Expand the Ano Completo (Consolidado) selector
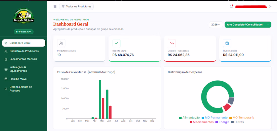This screenshot has height=131, width=277. (248, 25)
